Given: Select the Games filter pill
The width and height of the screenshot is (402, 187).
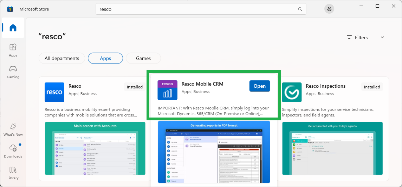Looking at the screenshot, I should [143, 58].
